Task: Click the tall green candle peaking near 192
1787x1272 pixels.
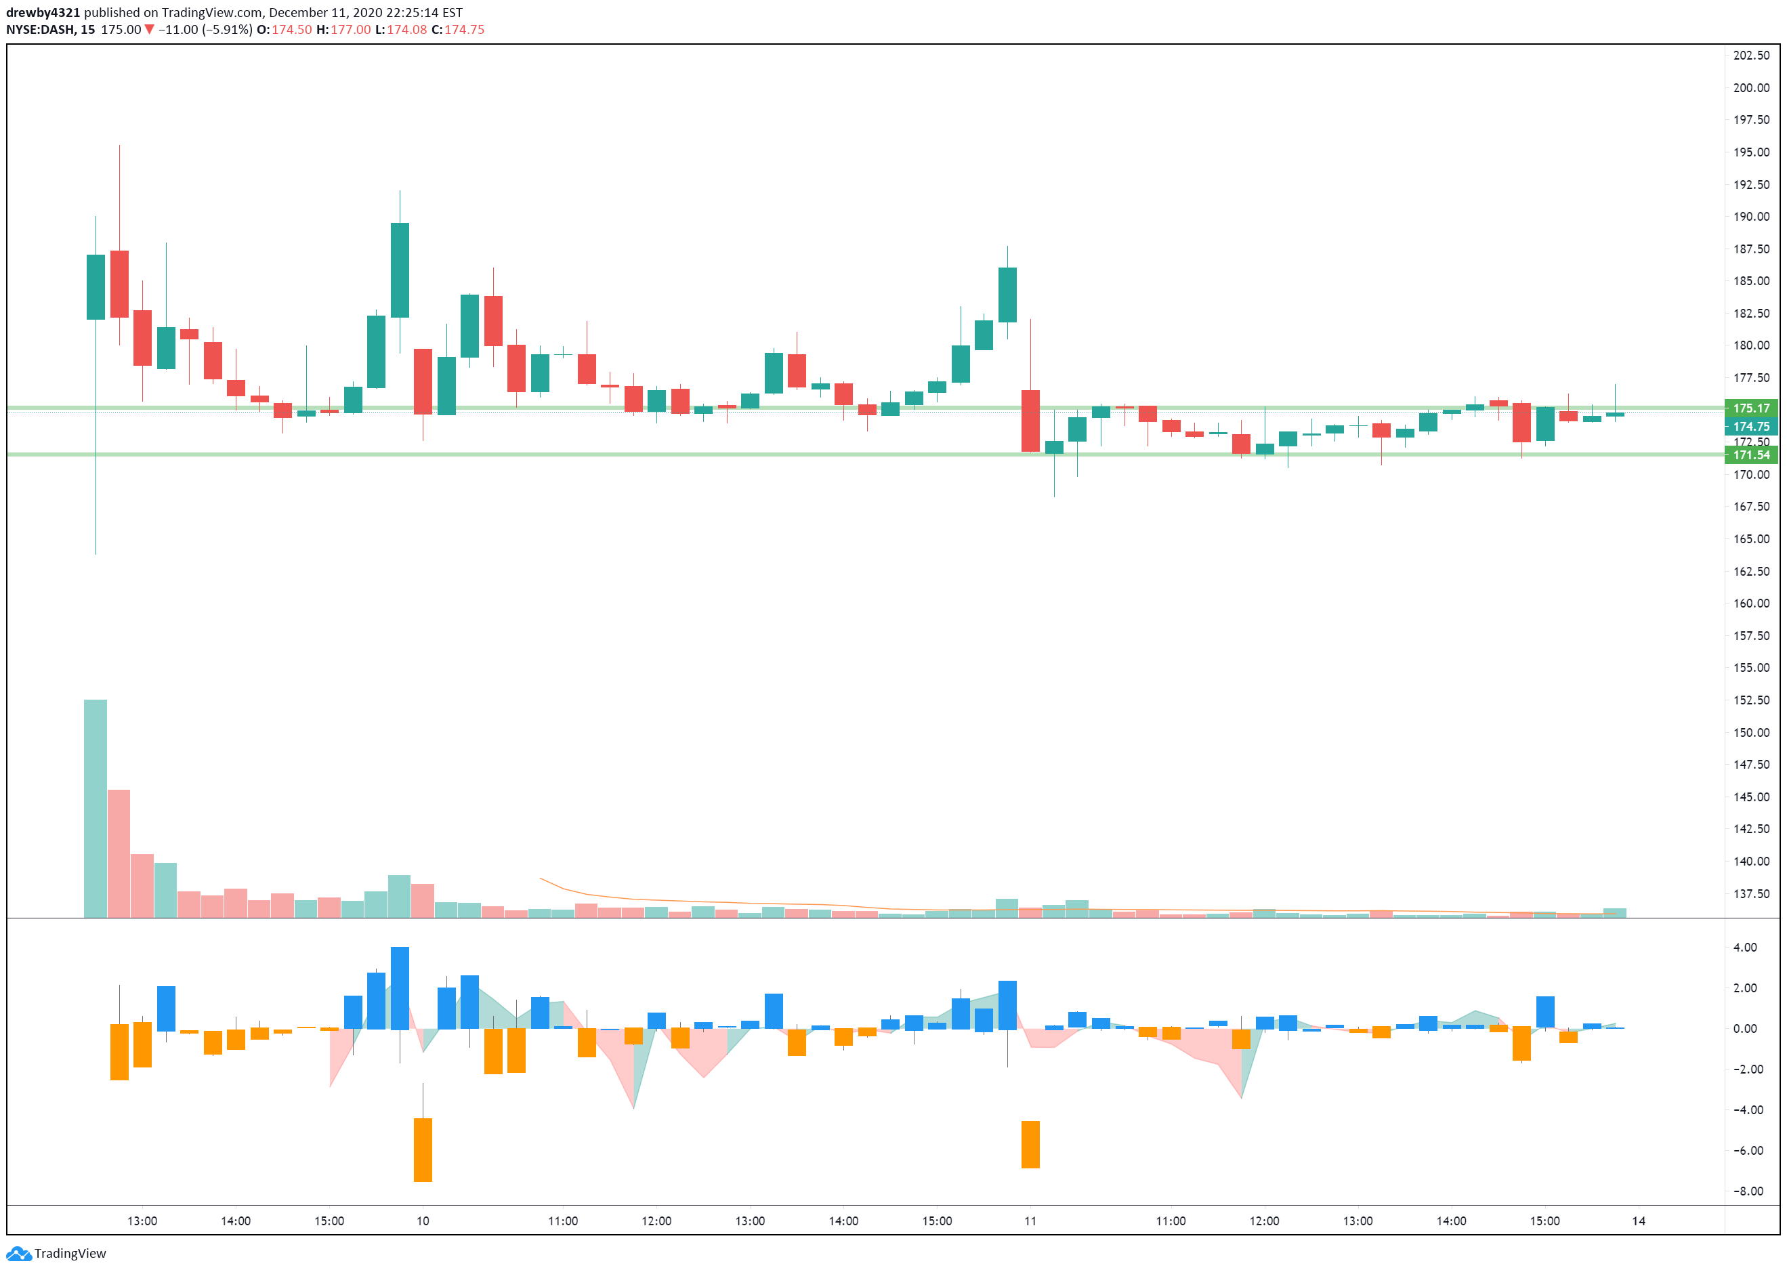Action: click(x=400, y=270)
